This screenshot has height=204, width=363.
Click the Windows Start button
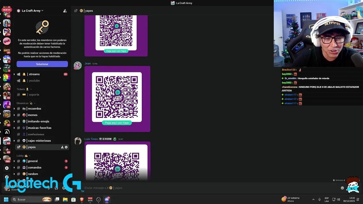tap(6, 199)
